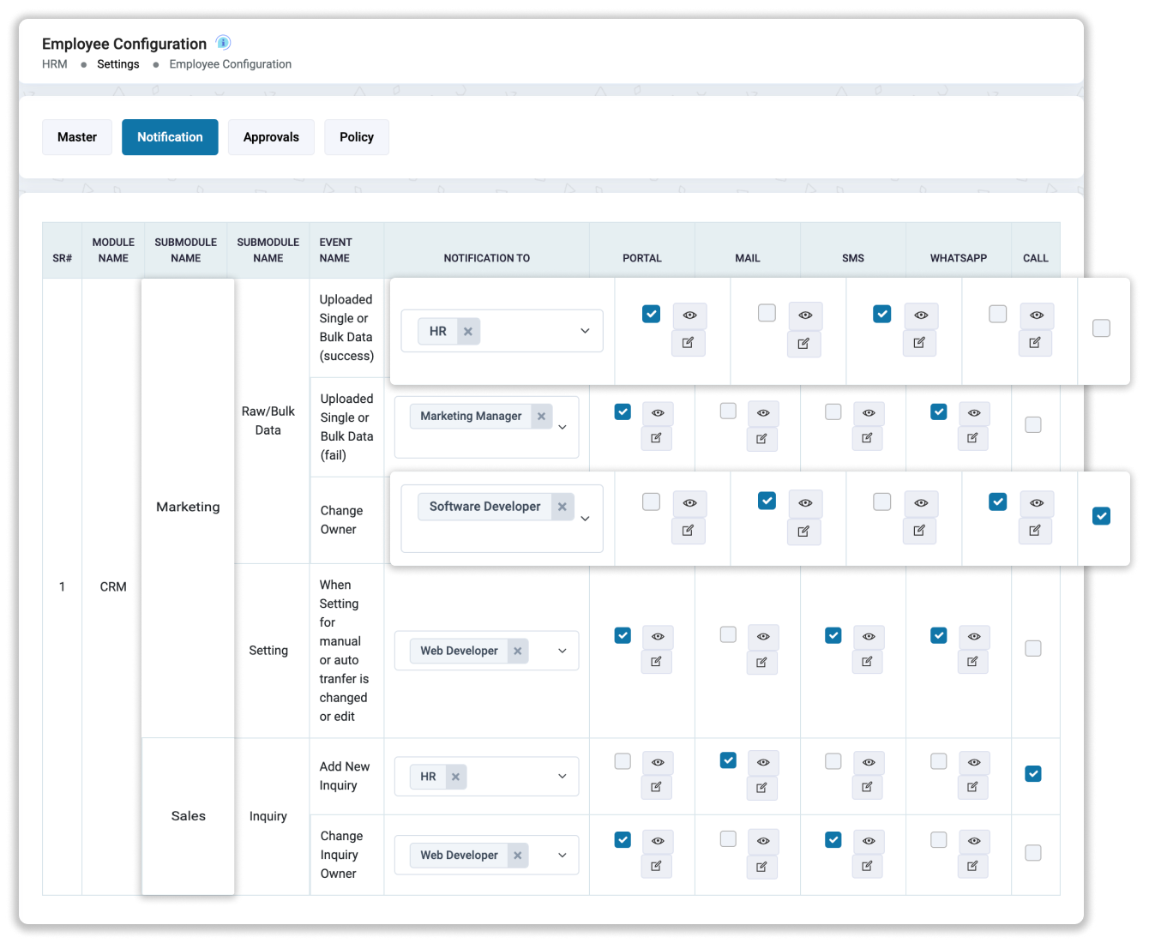Image resolution: width=1149 pixels, height=943 pixels.
Task: Disable the WhatsApp checkbox for Uploaded Bulk Data fail
Action: coord(939,412)
